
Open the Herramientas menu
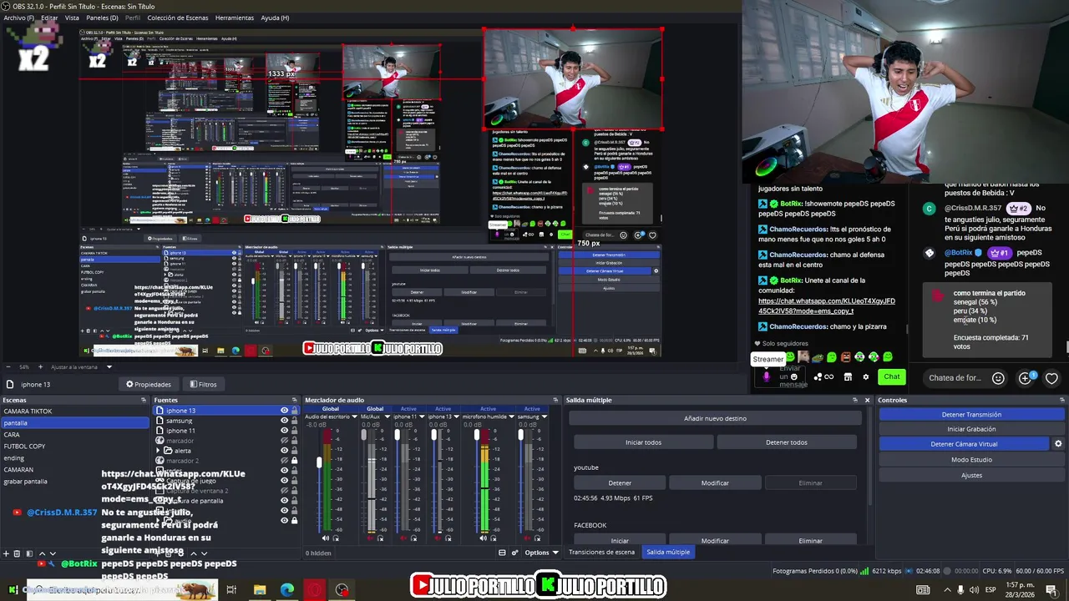coord(235,18)
